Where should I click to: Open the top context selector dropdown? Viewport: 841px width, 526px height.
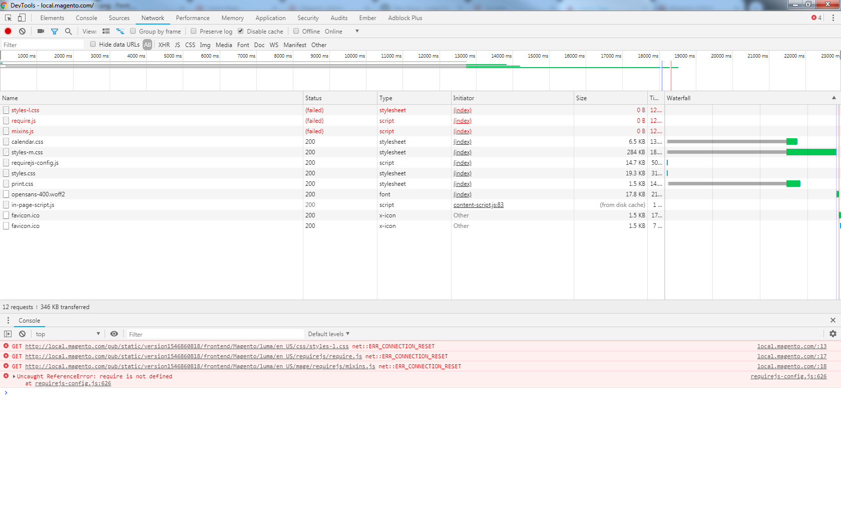68,334
